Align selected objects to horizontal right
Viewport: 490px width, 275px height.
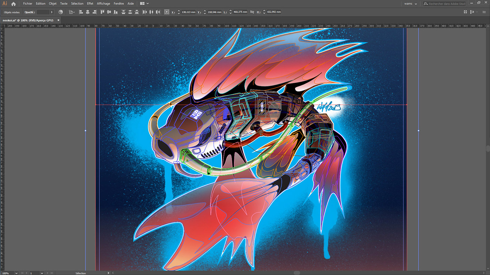pyautogui.click(x=94, y=12)
